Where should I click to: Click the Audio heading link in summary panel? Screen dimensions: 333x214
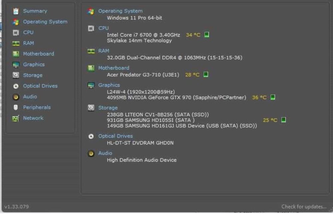coord(105,153)
